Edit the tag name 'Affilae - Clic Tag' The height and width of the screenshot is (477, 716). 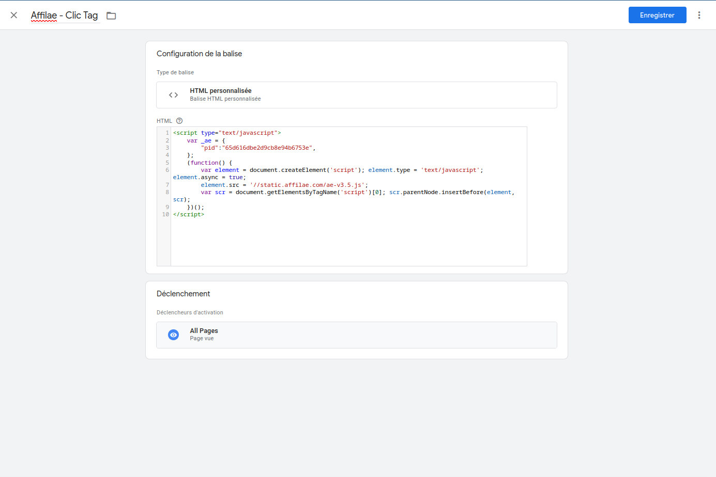point(64,15)
